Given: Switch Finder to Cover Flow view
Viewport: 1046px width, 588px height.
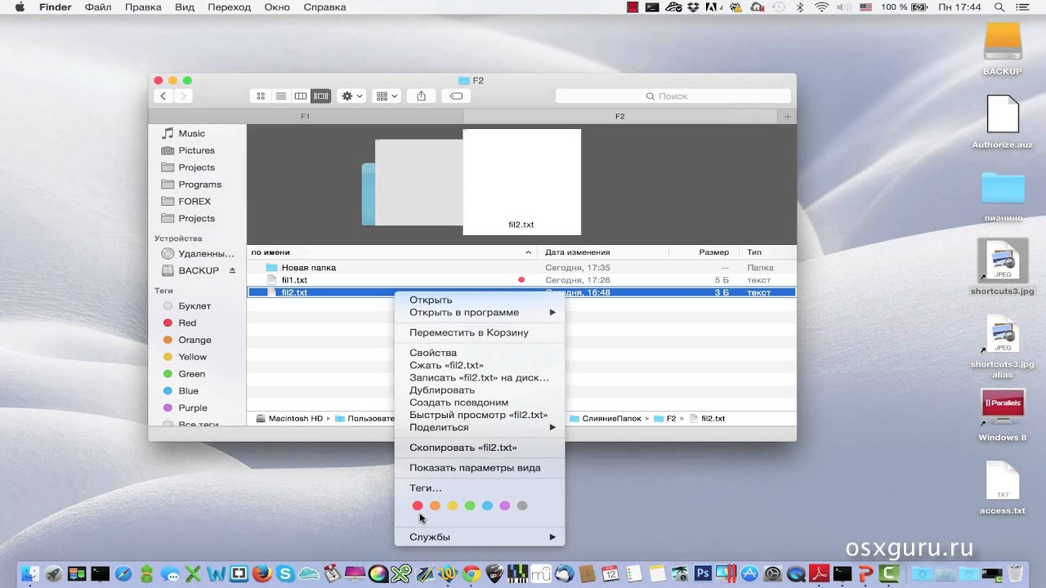Looking at the screenshot, I should tap(321, 96).
